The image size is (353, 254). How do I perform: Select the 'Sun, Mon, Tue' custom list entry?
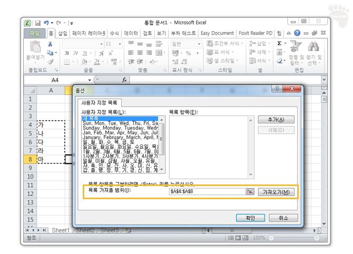point(120,123)
